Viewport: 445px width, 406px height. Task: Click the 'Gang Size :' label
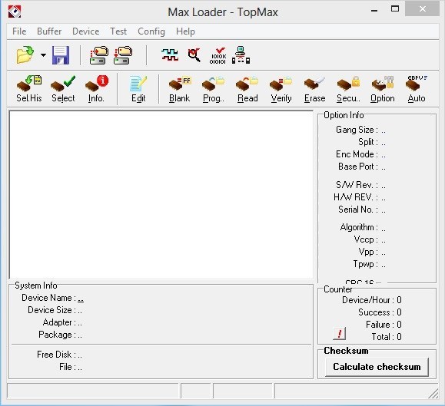point(357,130)
